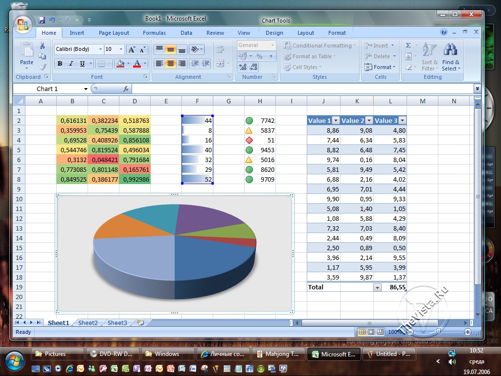Click the Save icon in quick access toolbar
The image size is (501, 376).
(42, 20)
